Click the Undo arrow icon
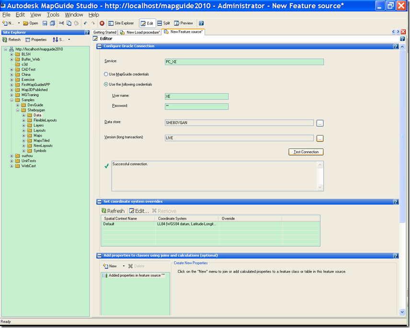The height and width of the screenshot is (328, 410). coord(86,23)
